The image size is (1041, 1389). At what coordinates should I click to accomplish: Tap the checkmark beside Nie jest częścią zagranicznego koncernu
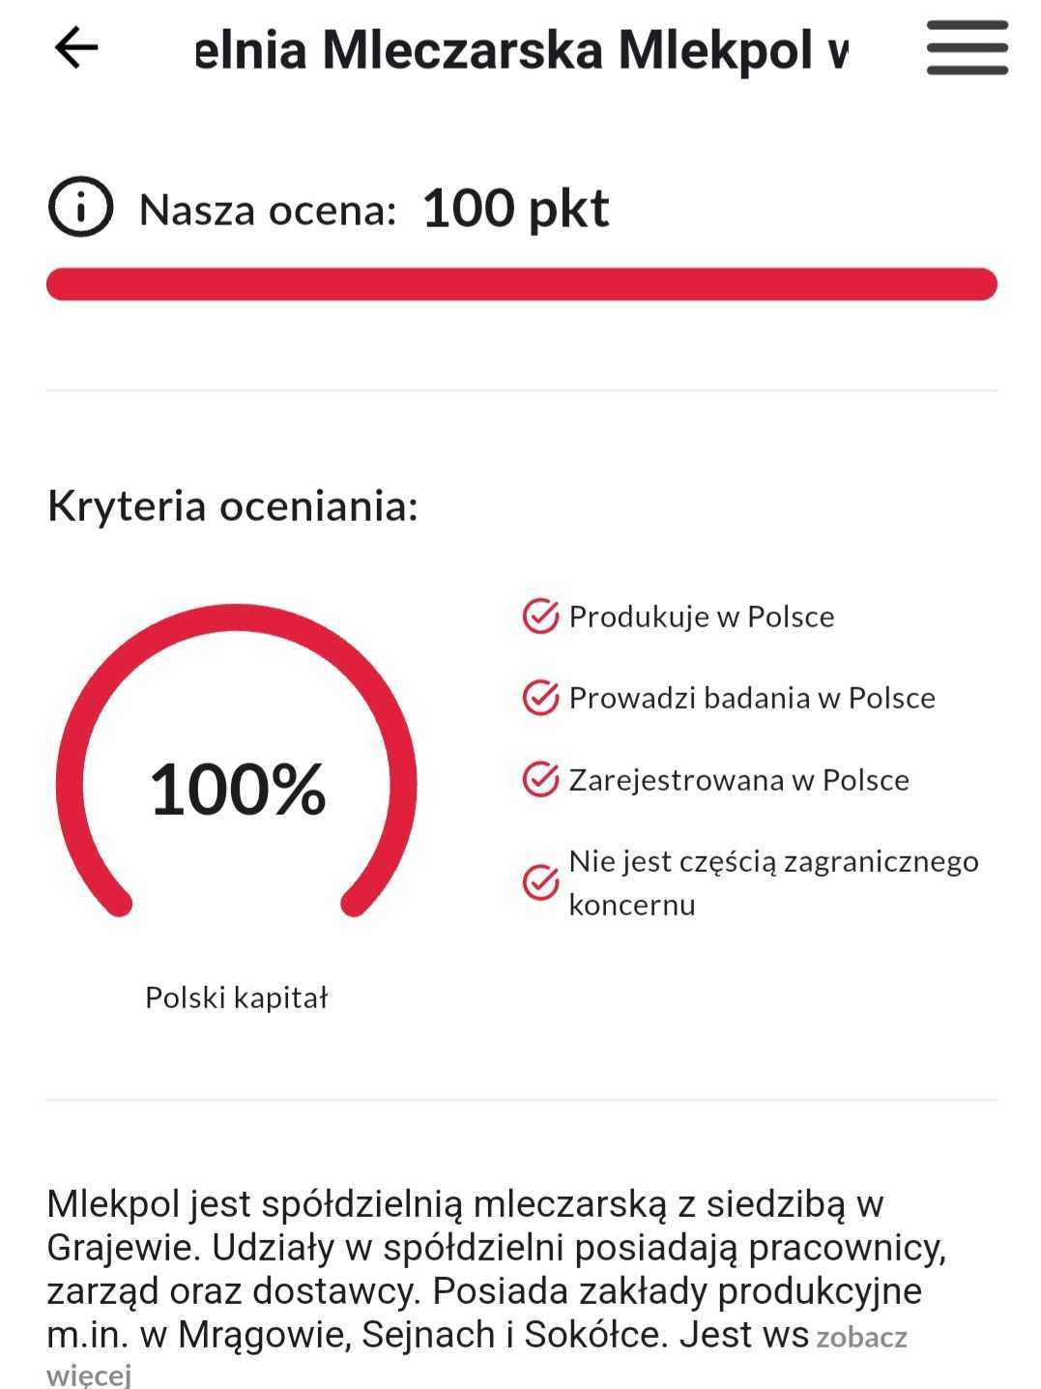541,881
